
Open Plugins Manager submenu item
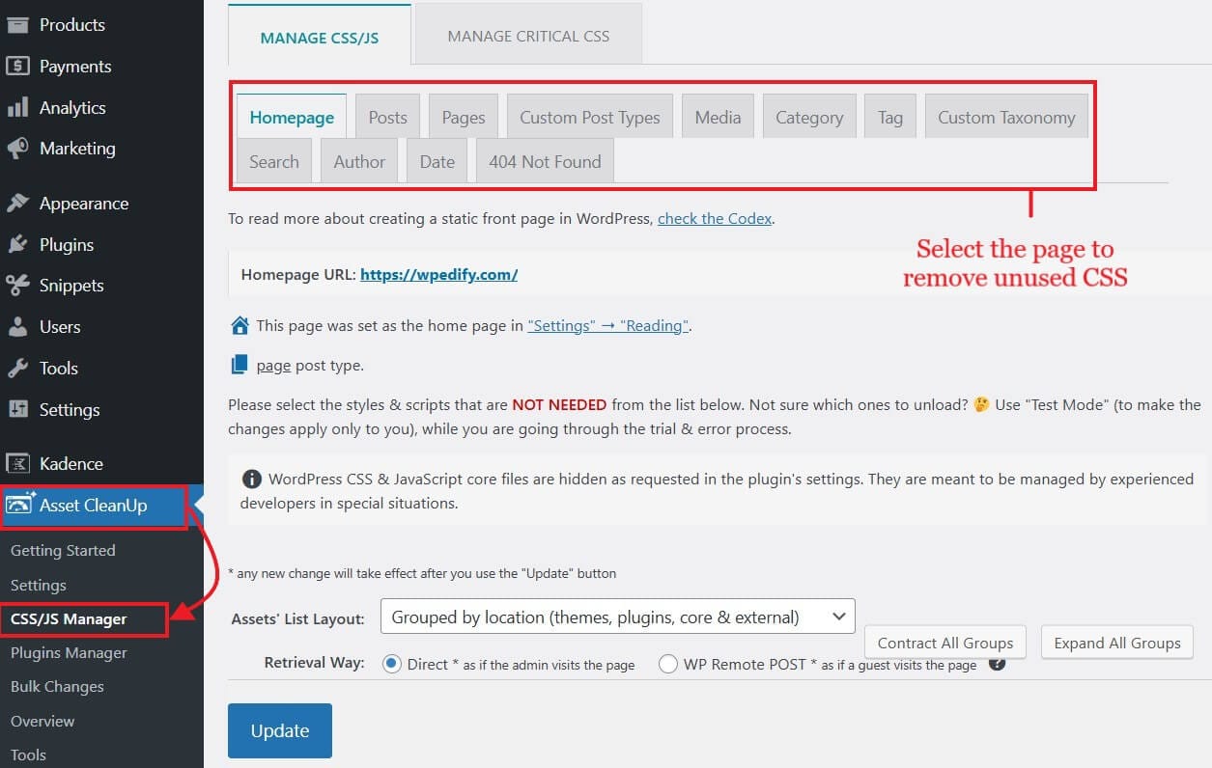69,652
